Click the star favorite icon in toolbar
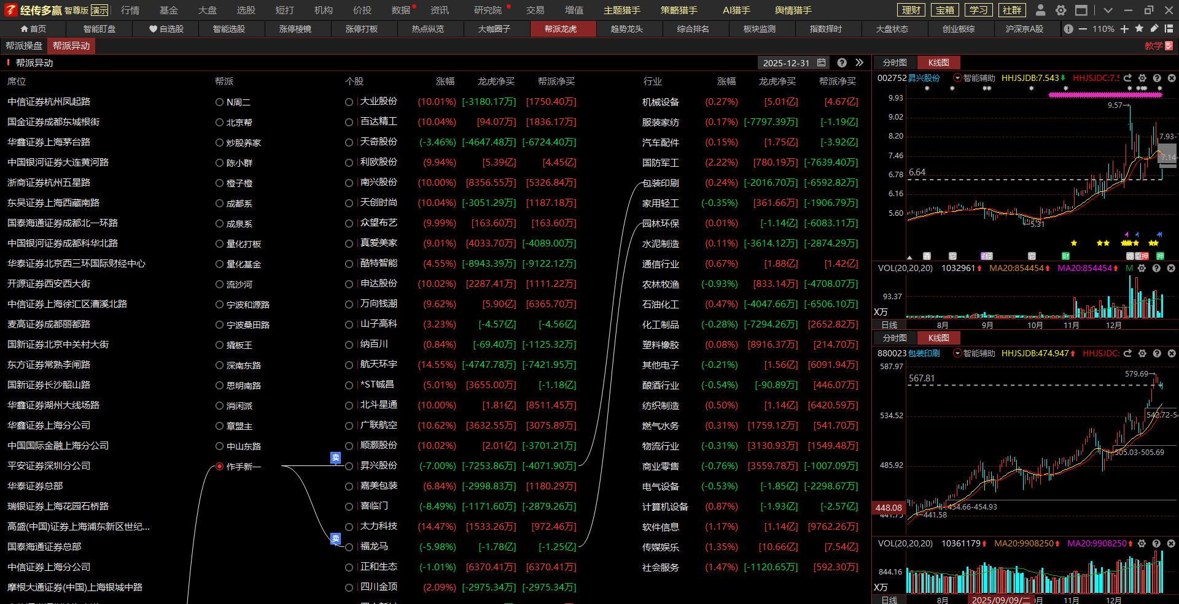The width and height of the screenshot is (1179, 604). (x=1139, y=29)
